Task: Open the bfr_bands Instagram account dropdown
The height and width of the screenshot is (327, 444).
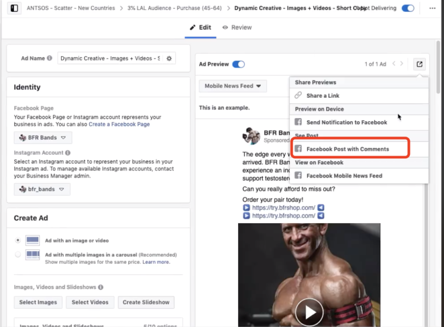Action: [x=42, y=189]
